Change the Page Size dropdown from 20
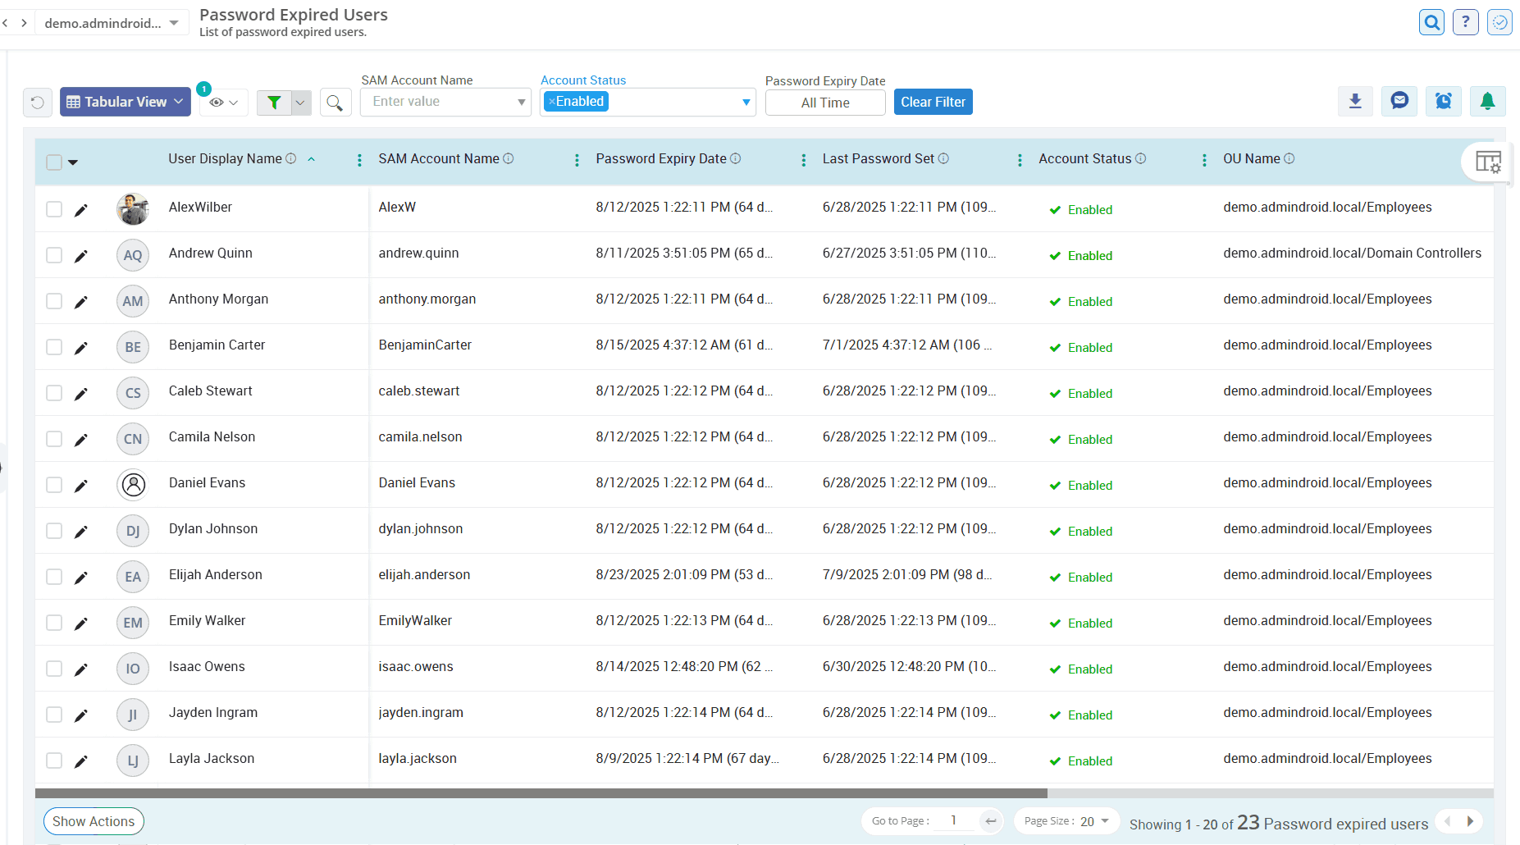The image size is (1520, 845). point(1088,820)
